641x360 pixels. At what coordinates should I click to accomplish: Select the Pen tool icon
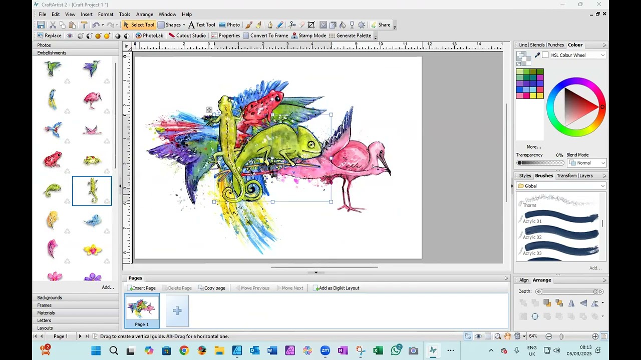click(270, 25)
